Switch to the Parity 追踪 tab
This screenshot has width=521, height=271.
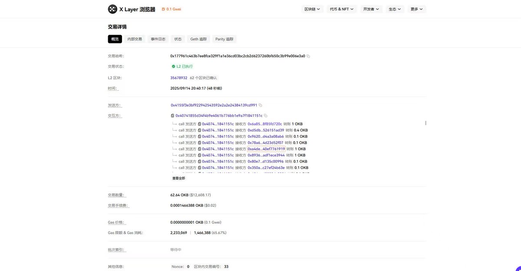tap(224, 38)
